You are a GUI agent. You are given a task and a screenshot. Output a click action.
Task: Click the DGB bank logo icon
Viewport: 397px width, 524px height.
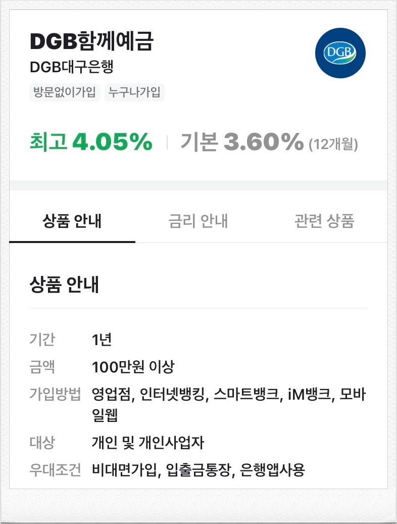[x=339, y=52]
